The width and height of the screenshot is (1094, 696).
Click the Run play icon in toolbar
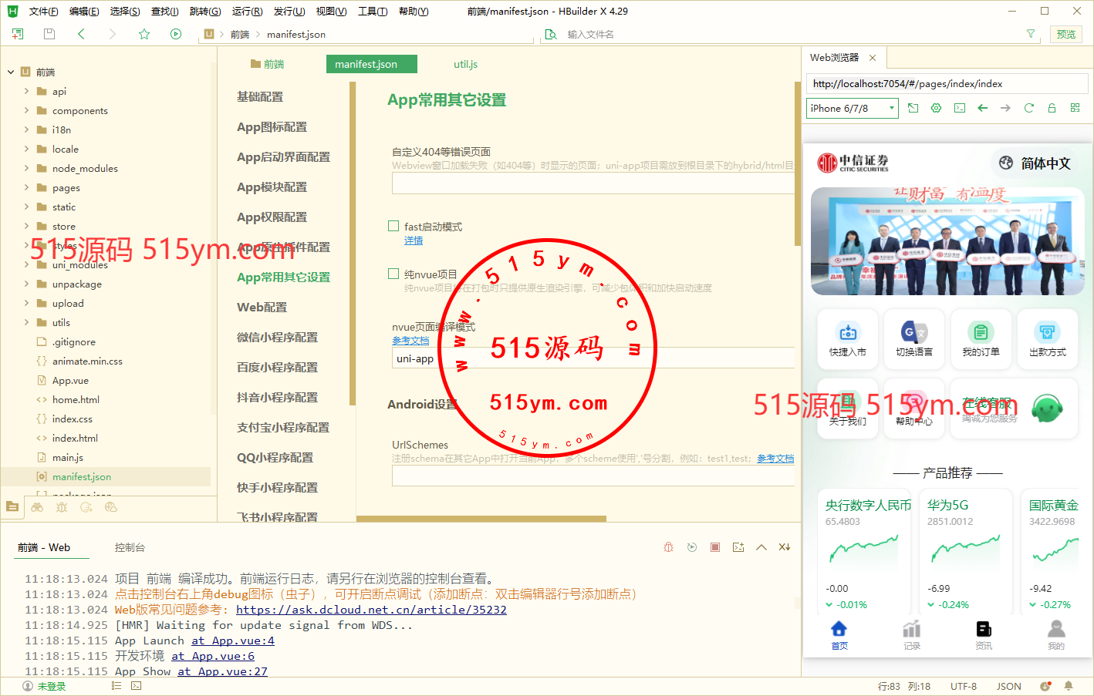click(x=176, y=34)
